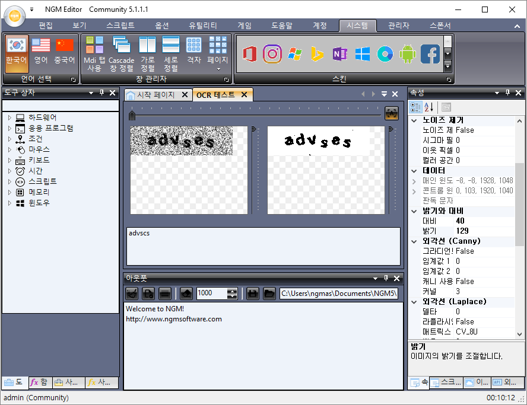Click the source captcha image
This screenshot has height=405, width=527.
click(x=182, y=141)
